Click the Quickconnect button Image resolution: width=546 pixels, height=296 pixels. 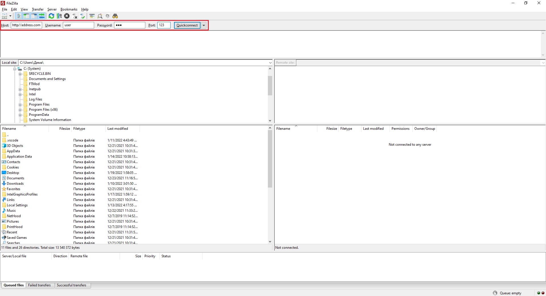[187, 25]
